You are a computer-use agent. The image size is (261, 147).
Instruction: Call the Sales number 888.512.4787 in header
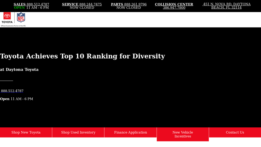pos(31,4)
